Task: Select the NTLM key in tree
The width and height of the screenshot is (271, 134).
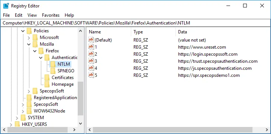Action: [64, 64]
